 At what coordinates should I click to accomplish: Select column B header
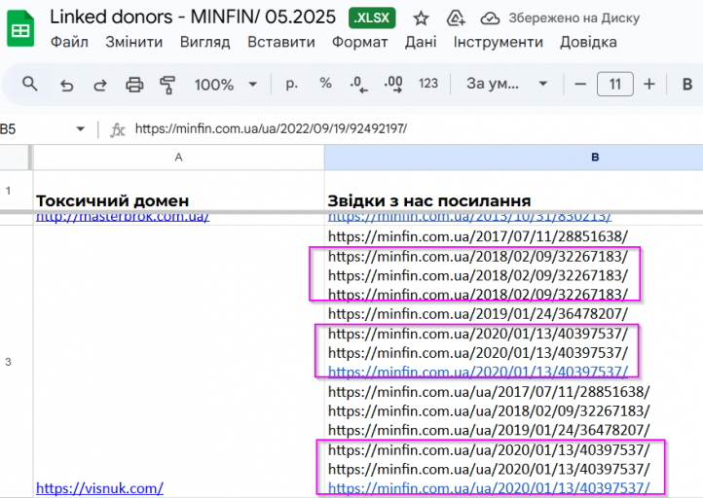tap(514, 158)
